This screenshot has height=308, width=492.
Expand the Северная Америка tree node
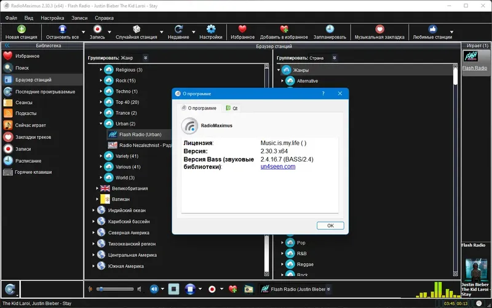93,233
